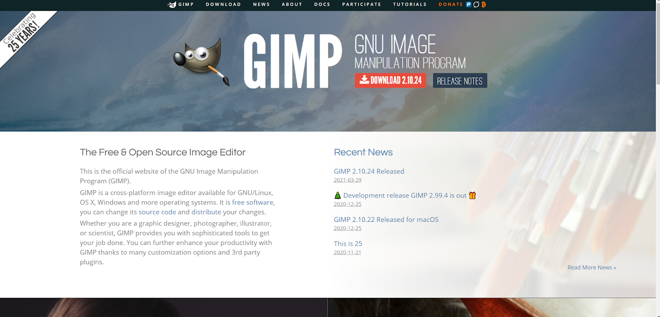
Task: Open the Bitcoin donate icon
Action: pos(483,5)
